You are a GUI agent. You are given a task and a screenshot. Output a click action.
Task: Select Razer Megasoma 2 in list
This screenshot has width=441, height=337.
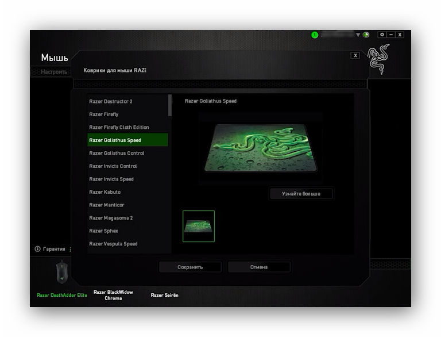(x=127, y=218)
